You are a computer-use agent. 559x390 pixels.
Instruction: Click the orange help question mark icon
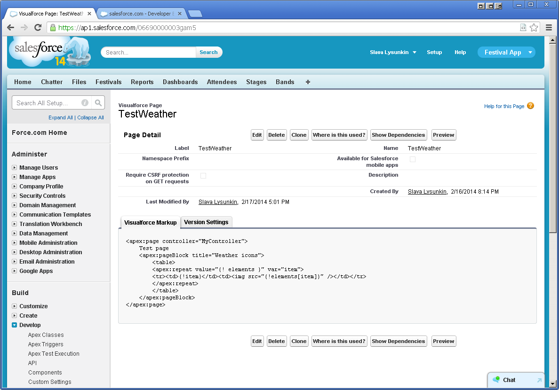tap(530, 106)
